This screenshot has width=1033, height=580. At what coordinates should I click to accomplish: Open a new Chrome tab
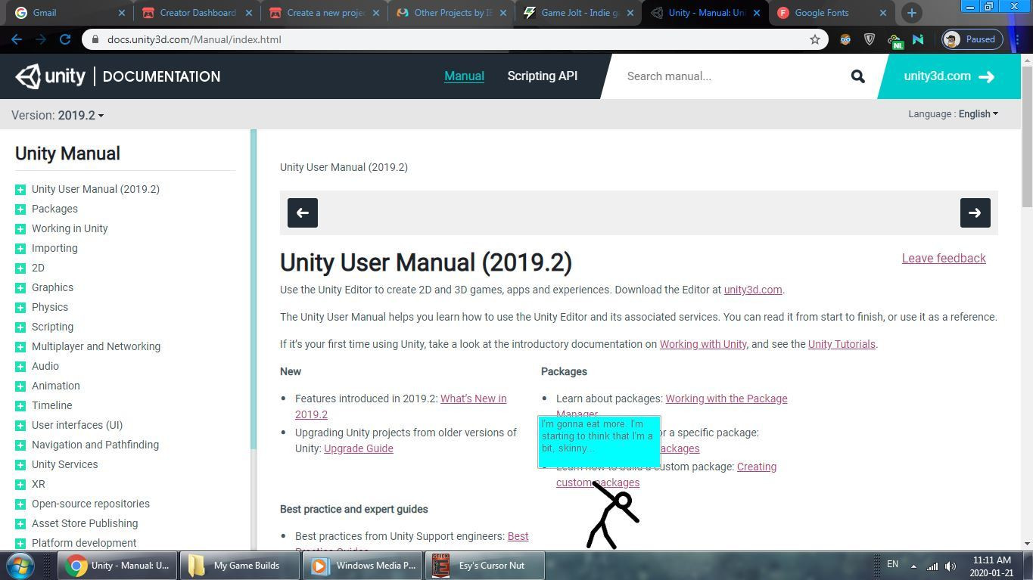pos(911,13)
